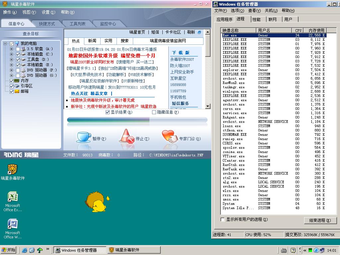Click the 内存 memory chip icon
This screenshot has width=340, height=255.
coord(17,80)
